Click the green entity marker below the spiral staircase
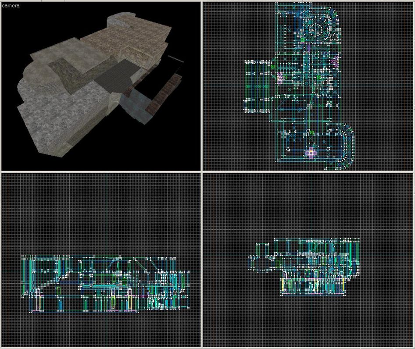 (x=303, y=40)
